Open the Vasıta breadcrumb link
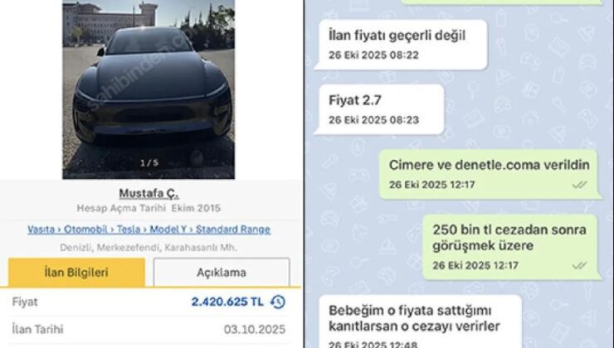The height and width of the screenshot is (348, 614). click(41, 230)
